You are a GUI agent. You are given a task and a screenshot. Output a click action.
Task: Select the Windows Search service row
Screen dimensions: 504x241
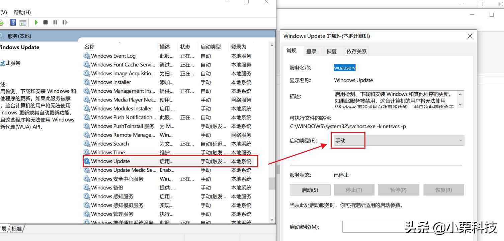pos(110,144)
